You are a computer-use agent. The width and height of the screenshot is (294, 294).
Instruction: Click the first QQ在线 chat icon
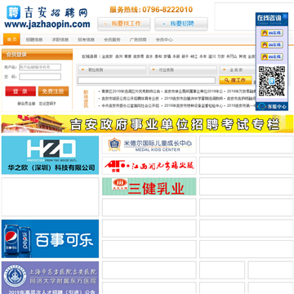[x=272, y=33]
